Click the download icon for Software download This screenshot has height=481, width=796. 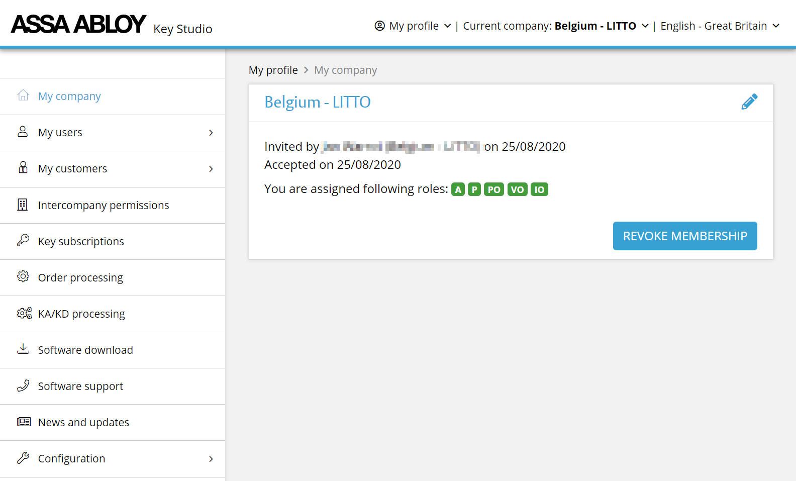[23, 349]
